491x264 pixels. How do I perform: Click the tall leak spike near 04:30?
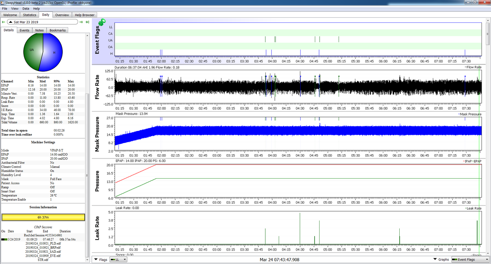click(x=300, y=229)
